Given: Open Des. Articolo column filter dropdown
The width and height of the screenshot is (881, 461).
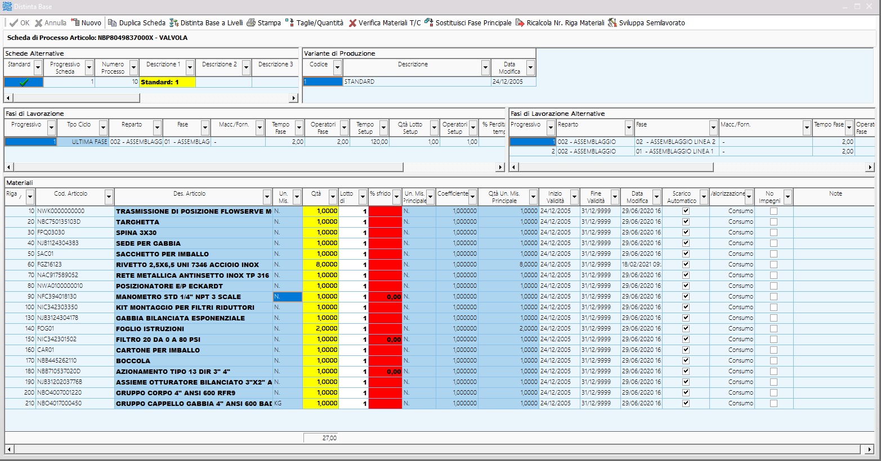Looking at the screenshot, I should point(267,197).
